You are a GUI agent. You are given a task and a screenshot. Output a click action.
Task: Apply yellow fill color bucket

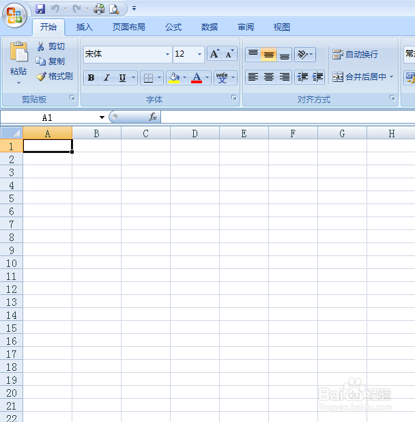[x=174, y=78]
